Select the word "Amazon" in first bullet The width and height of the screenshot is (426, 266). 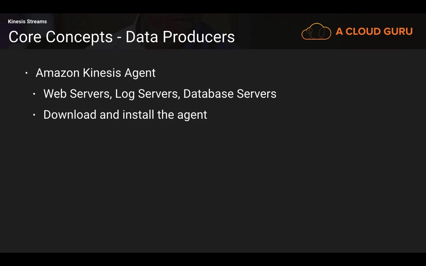(x=57, y=73)
